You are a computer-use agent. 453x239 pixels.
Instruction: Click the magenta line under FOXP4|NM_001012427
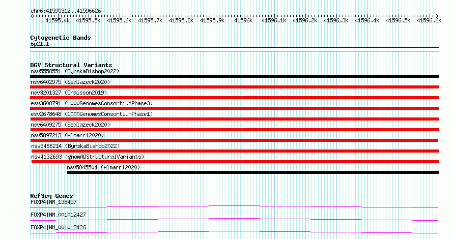point(234,219)
